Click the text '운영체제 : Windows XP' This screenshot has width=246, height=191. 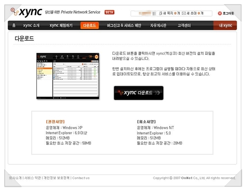pos(64,128)
